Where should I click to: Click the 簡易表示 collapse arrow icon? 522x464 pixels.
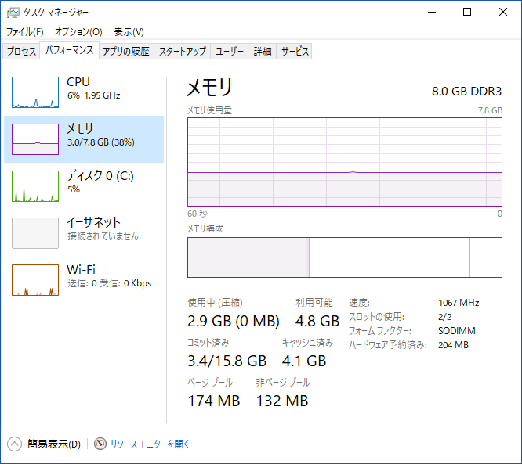coord(14,444)
